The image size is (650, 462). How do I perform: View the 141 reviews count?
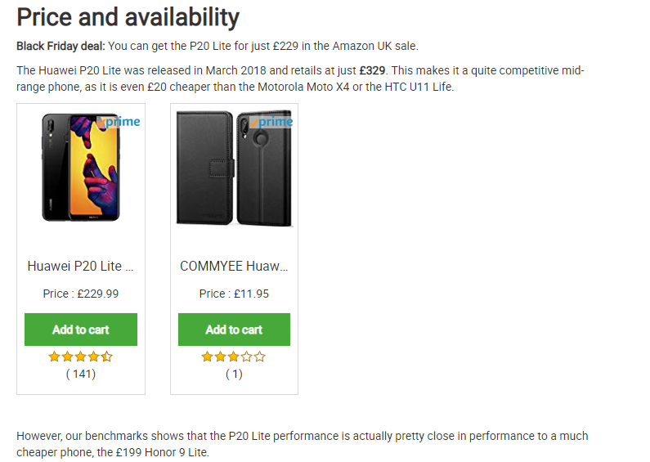point(81,374)
